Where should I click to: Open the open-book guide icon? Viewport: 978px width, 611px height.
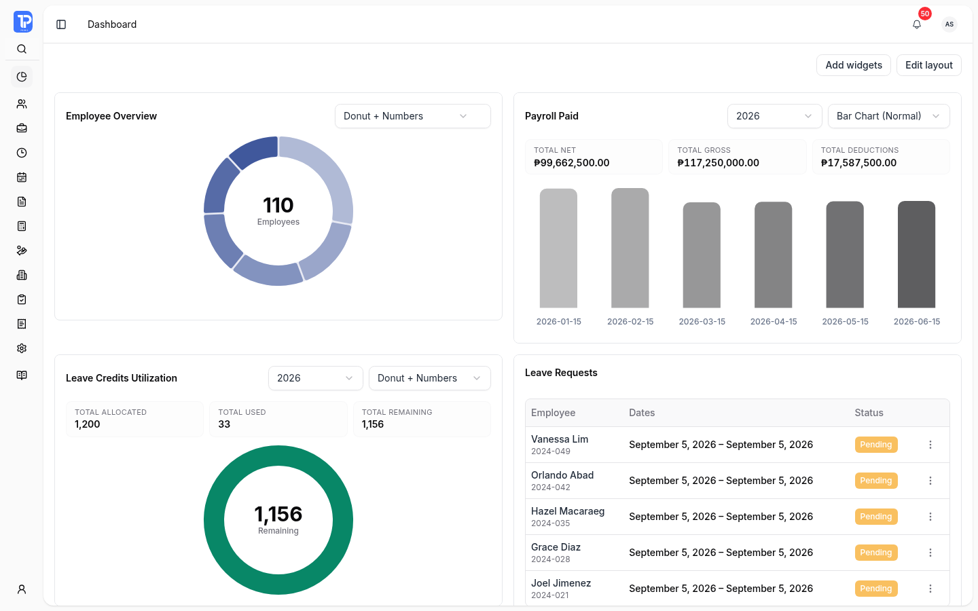(22, 375)
